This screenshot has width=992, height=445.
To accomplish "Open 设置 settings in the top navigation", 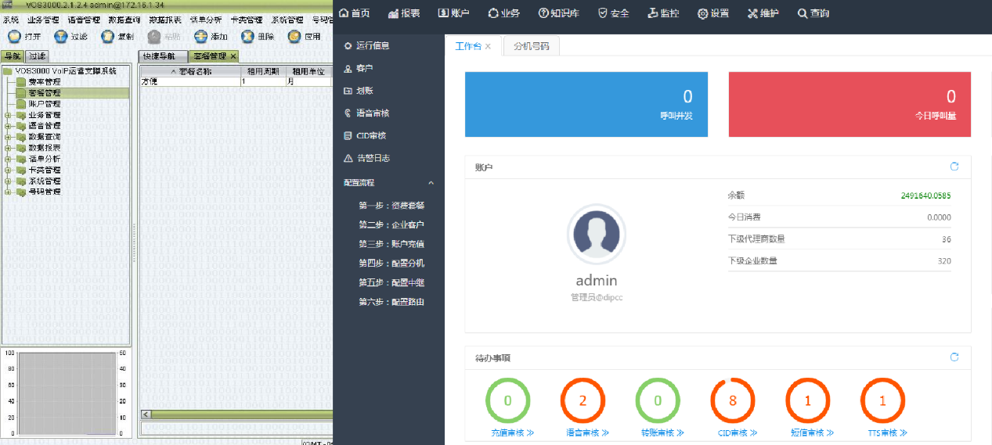I will point(712,13).
